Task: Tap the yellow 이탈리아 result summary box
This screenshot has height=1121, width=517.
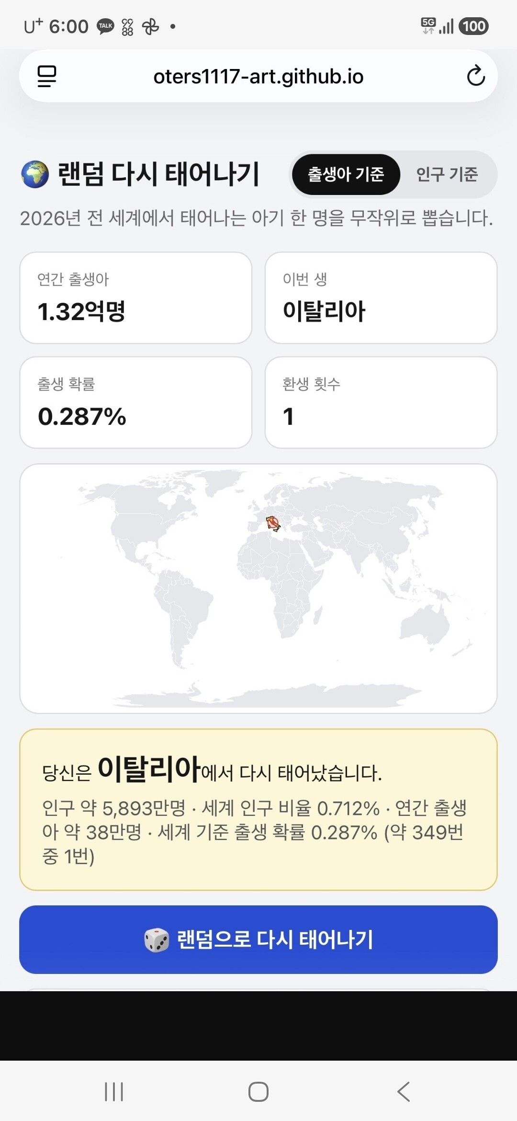Action: click(258, 810)
